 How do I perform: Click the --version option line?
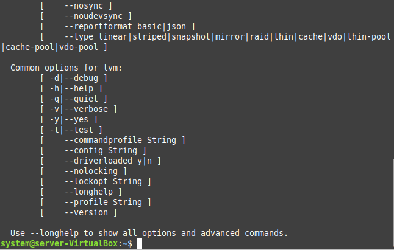pos(79,212)
